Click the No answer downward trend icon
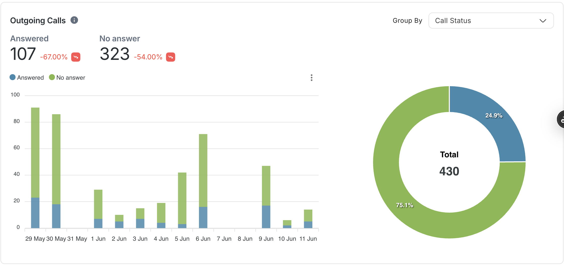This screenshot has width=564, height=265. 171,57
